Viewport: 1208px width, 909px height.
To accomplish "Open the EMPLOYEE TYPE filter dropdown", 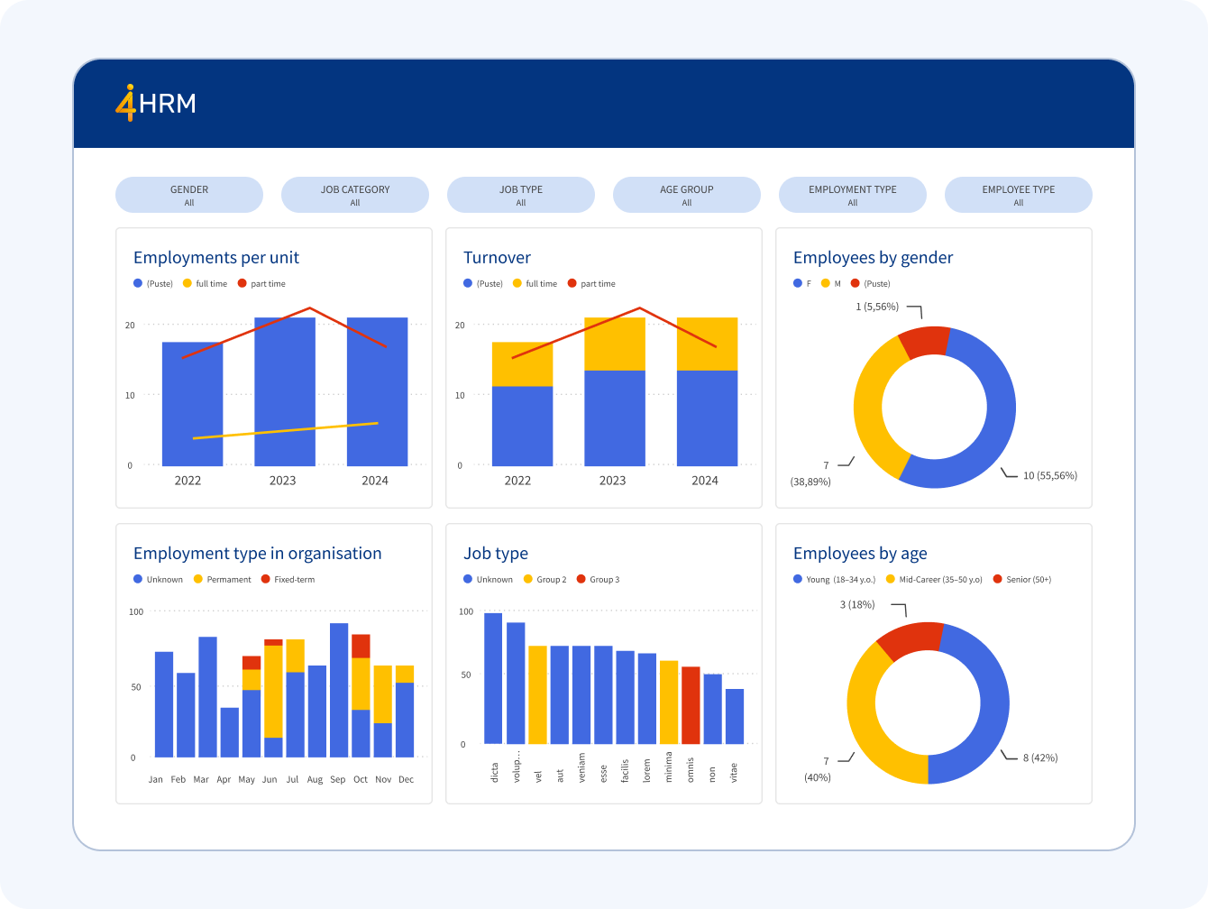I will tap(1019, 195).
